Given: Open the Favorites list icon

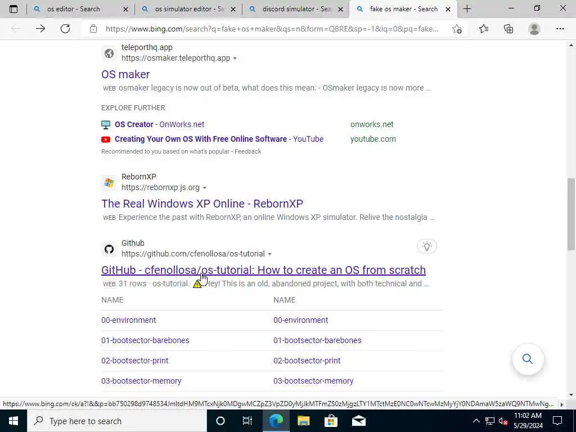Looking at the screenshot, I should (x=484, y=29).
